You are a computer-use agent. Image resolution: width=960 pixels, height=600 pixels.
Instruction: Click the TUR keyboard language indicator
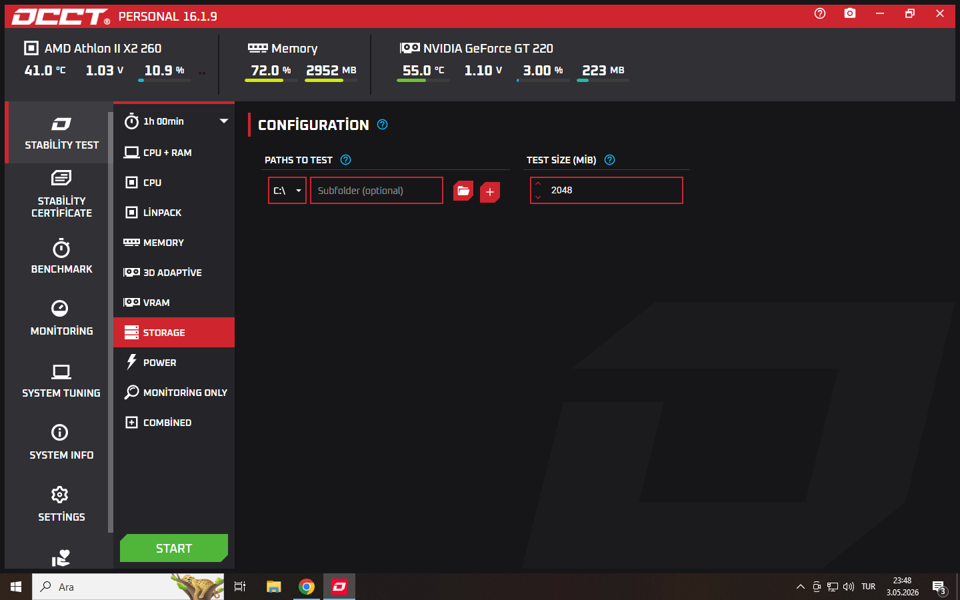click(868, 587)
